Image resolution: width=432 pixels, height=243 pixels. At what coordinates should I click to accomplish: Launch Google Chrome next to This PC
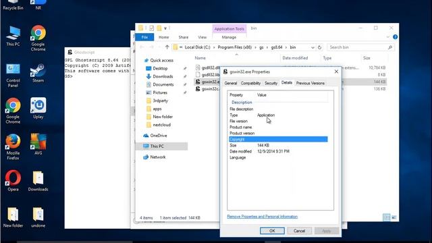[x=38, y=38]
